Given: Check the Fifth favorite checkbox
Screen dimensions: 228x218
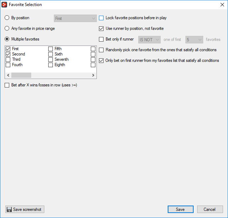Looking at the screenshot, I should coord(50,49).
